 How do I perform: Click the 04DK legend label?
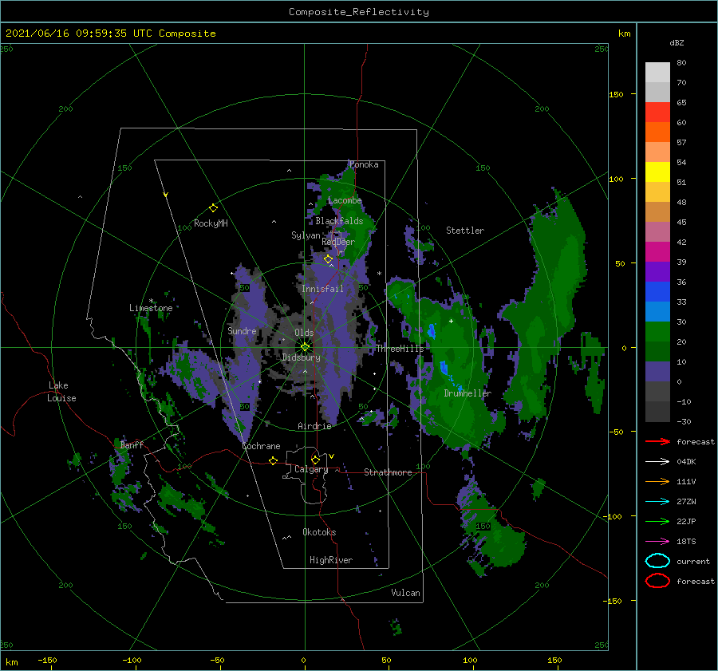[x=686, y=461]
